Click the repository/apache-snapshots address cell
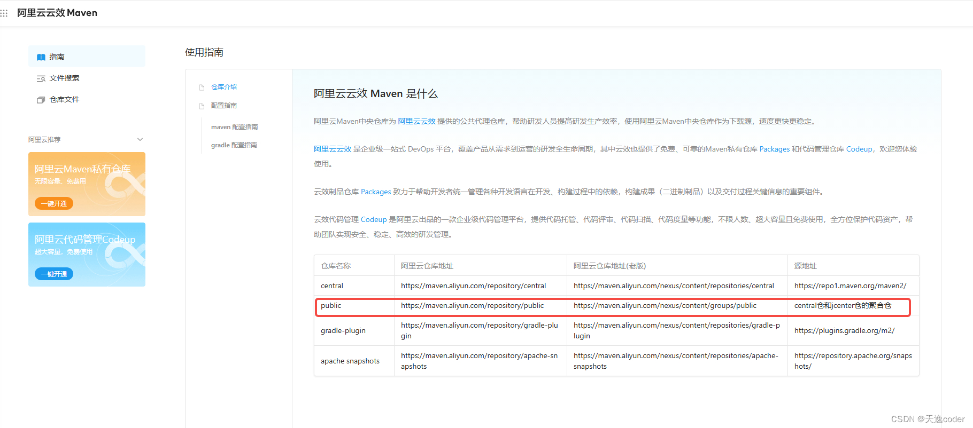Image resolution: width=973 pixels, height=428 pixels. tap(480, 361)
